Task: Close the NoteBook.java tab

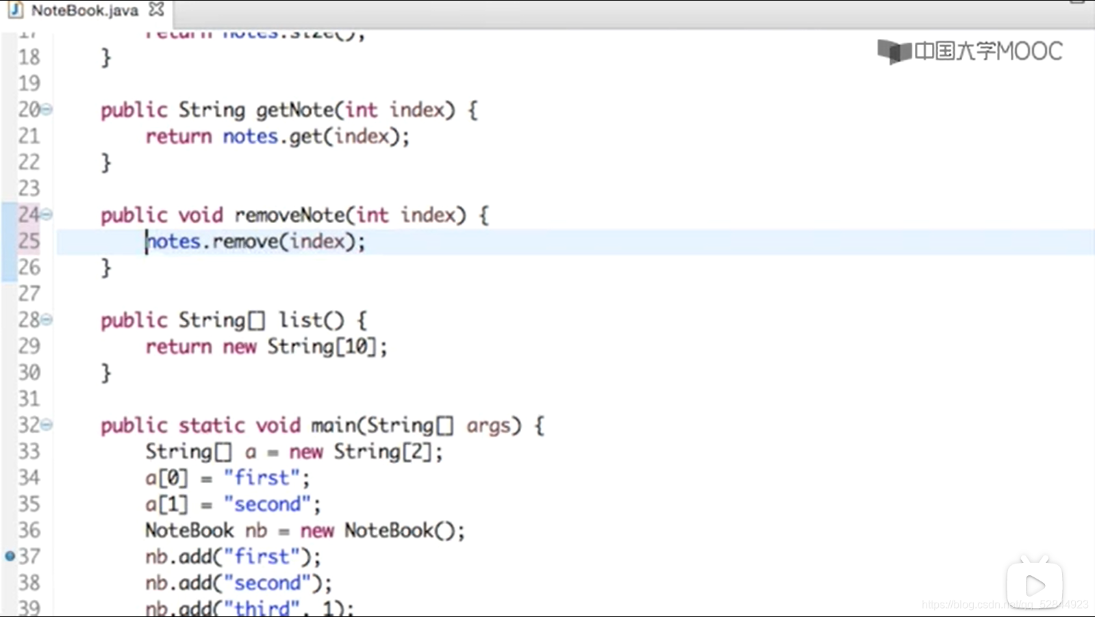Action: [157, 10]
